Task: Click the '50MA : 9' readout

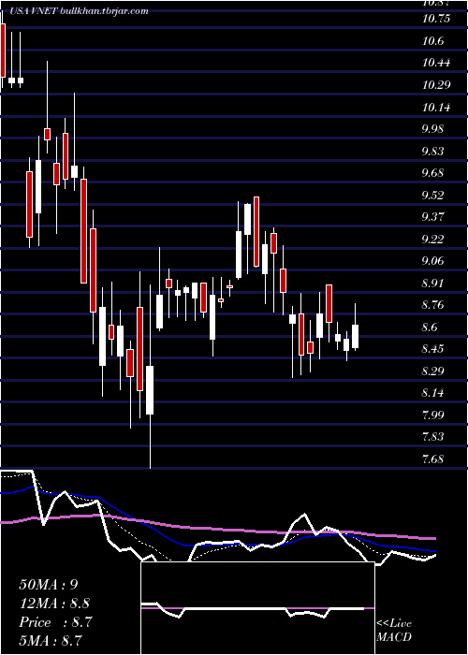Action: click(x=49, y=585)
